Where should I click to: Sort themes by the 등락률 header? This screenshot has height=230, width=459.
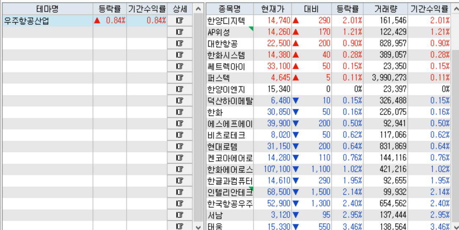click(110, 9)
